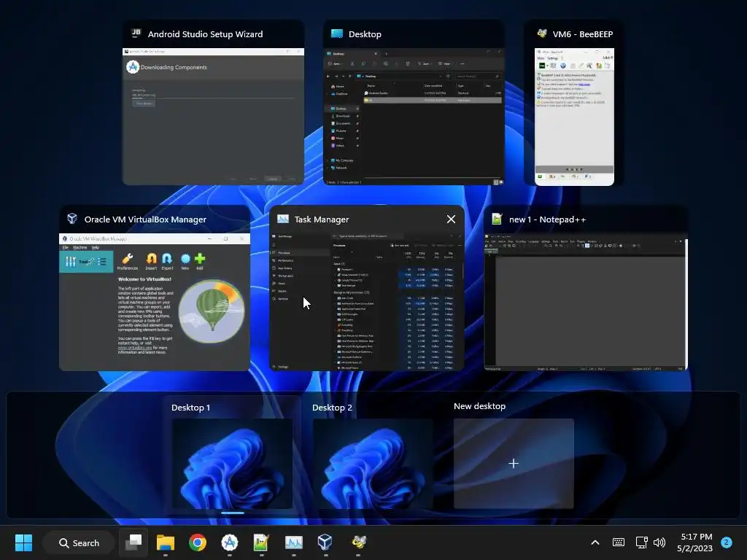Open BeeBEEP from the taskbar

coord(358,542)
